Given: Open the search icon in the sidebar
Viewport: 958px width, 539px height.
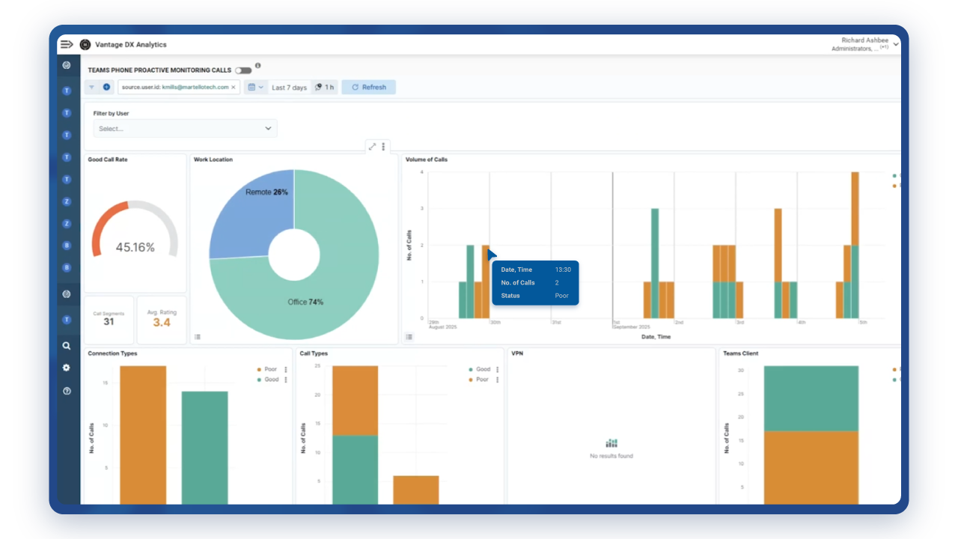Looking at the screenshot, I should click(67, 346).
